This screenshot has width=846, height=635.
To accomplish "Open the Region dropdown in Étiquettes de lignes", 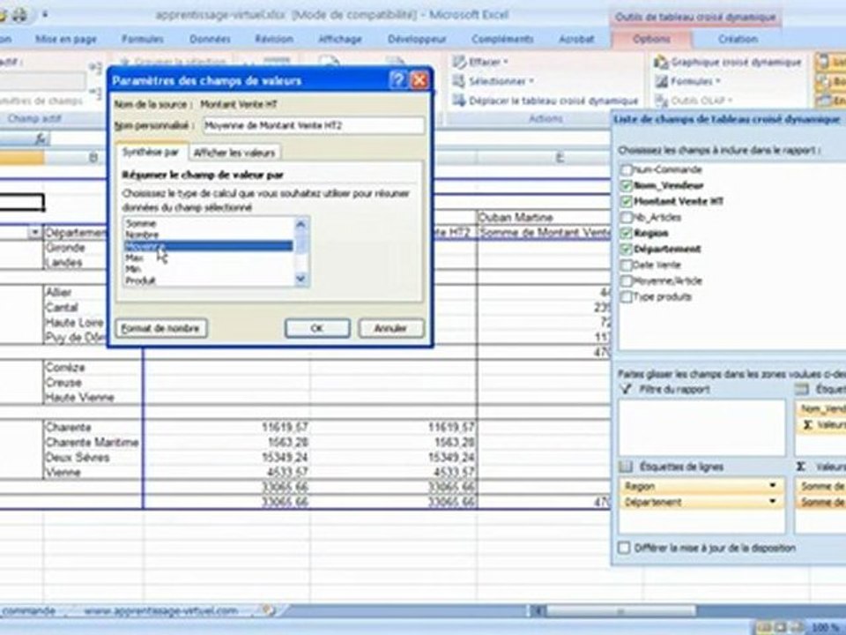I will [772, 486].
